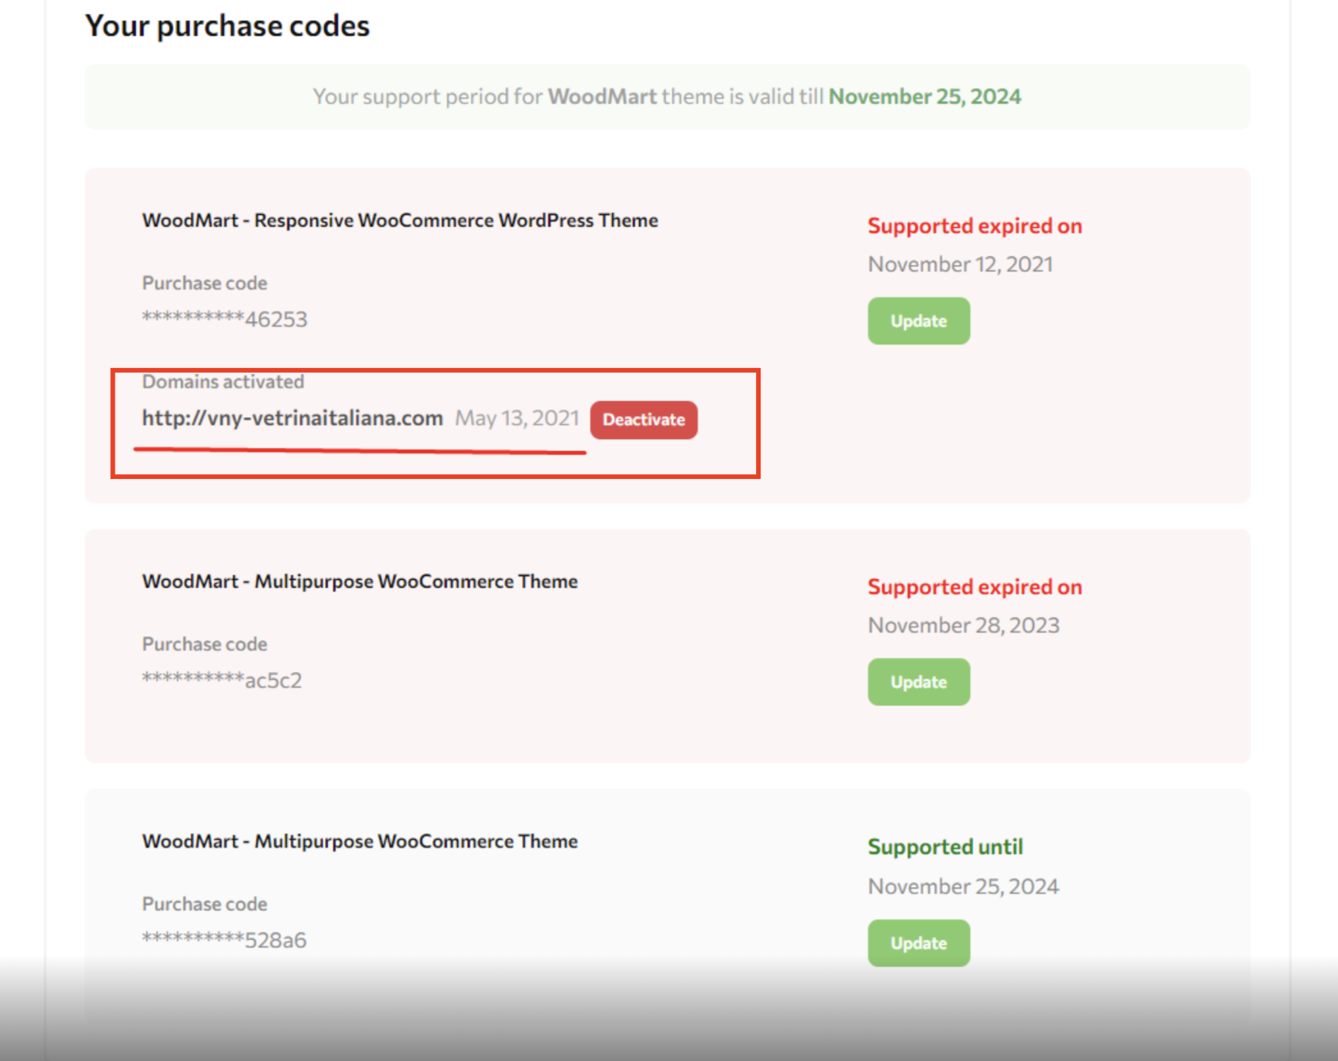1338x1061 pixels.
Task: Click 'Purchase code' label above ac5c2 code
Action: click(x=205, y=644)
